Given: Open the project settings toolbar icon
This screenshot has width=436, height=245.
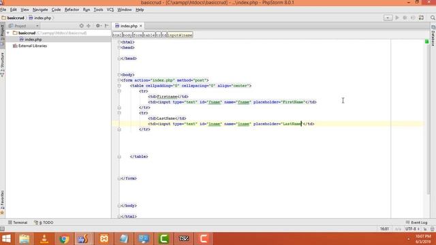Looking at the screenshot, I should pyautogui.click(x=421, y=18).
